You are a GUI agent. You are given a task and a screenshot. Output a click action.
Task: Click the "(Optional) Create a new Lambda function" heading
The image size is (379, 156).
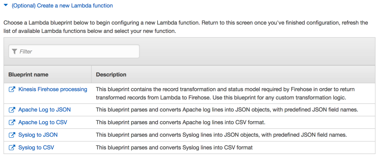click(x=62, y=5)
